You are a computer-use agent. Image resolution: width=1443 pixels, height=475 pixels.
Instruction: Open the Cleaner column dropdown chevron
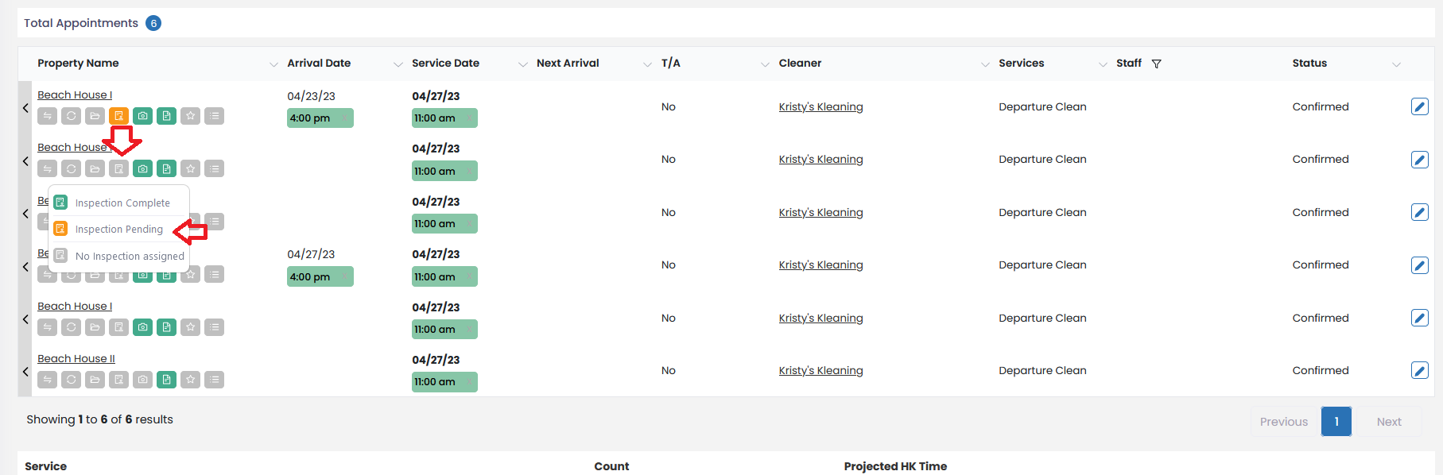click(x=985, y=64)
